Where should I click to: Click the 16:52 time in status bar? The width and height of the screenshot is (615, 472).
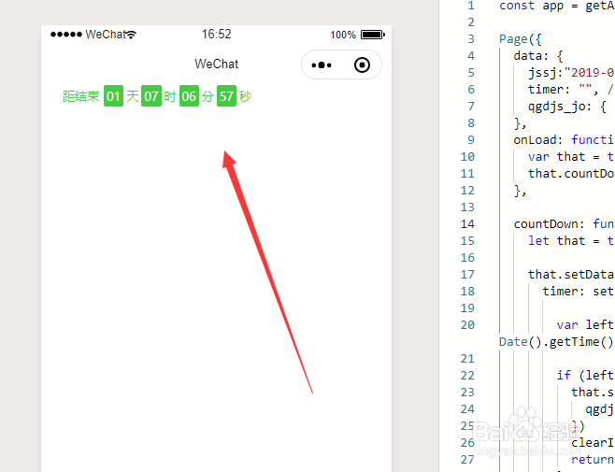(217, 35)
